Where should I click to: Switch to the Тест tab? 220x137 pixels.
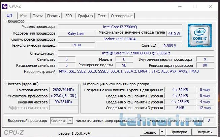(x=102, y=16)
